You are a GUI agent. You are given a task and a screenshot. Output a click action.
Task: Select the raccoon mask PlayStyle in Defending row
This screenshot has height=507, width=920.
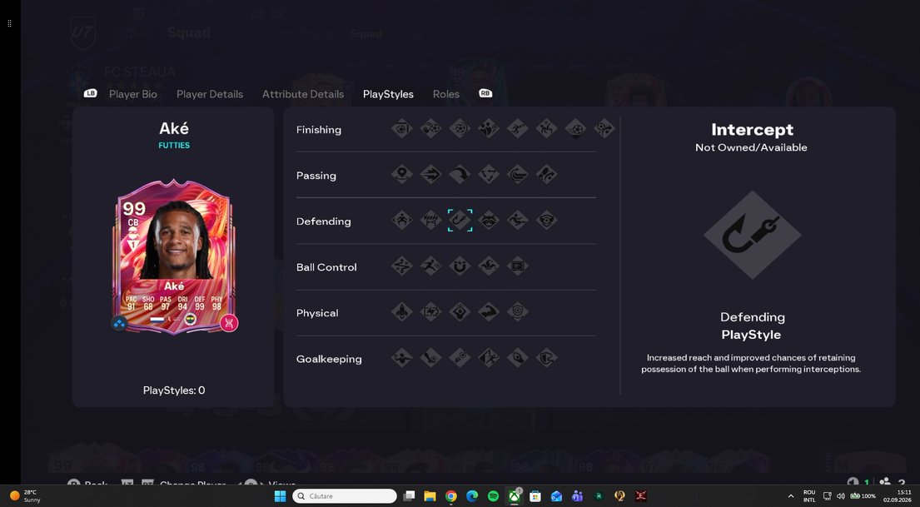pyautogui.click(x=488, y=220)
